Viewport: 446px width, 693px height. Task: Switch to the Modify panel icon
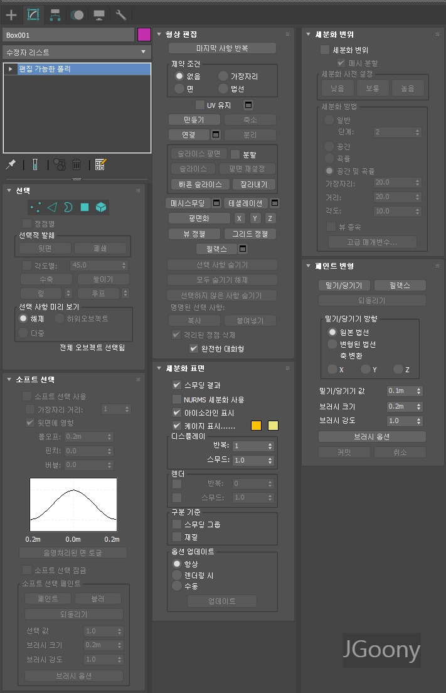click(33, 14)
